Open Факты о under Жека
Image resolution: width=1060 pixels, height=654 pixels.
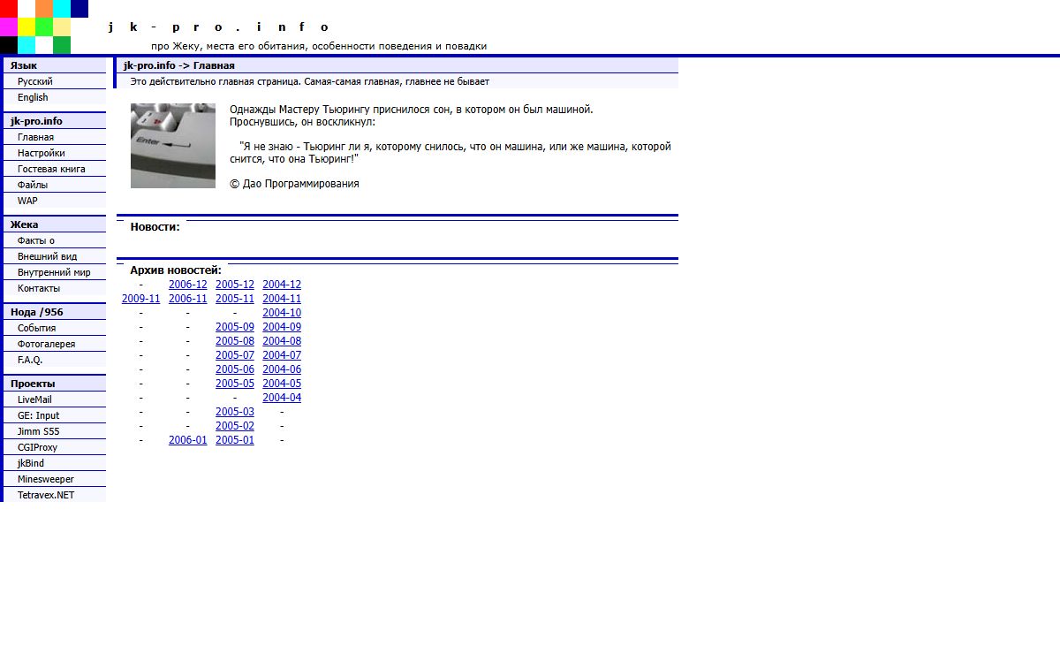coord(36,240)
